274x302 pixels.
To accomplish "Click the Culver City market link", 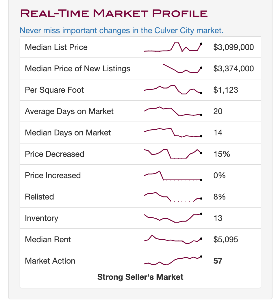I will [x=121, y=30].
